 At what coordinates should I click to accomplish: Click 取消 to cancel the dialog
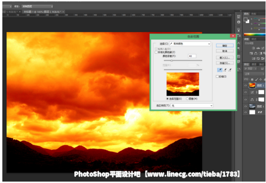(225, 51)
